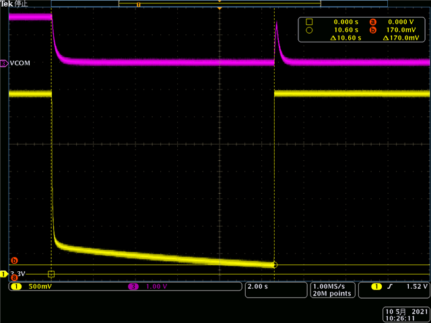The image size is (431, 323).
Task: Click the channel 3 VCOM magenta marker
Action: point(4,63)
